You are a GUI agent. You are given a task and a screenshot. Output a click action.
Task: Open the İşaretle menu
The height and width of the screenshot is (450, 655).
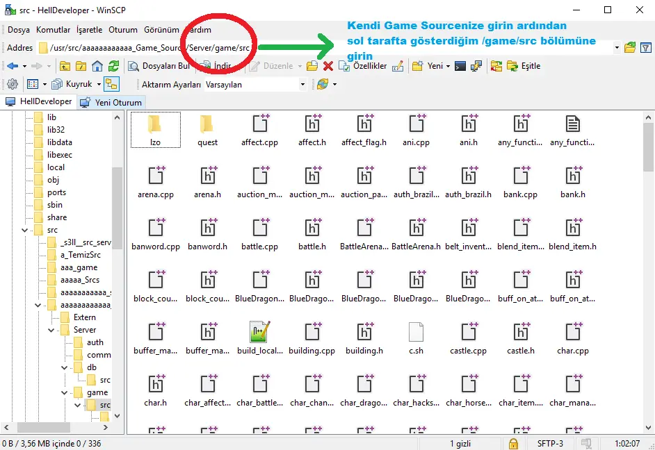click(90, 30)
